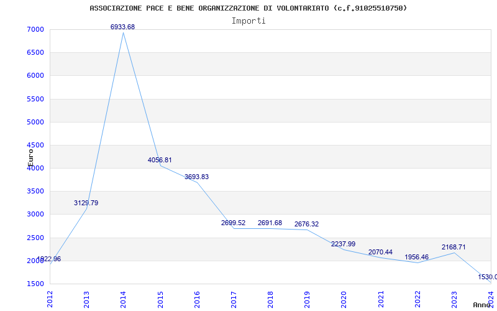
Task: Click the 3129.79 data label
Action: pos(86,203)
